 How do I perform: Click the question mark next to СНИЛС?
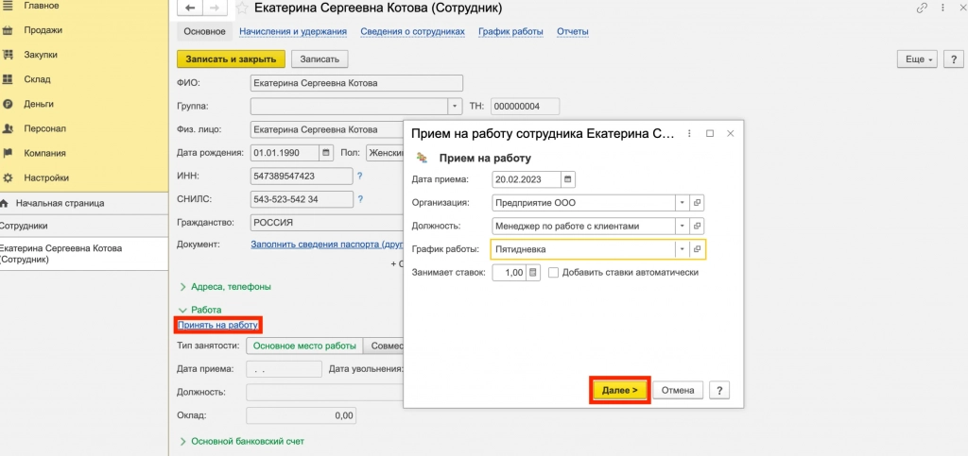[359, 199]
